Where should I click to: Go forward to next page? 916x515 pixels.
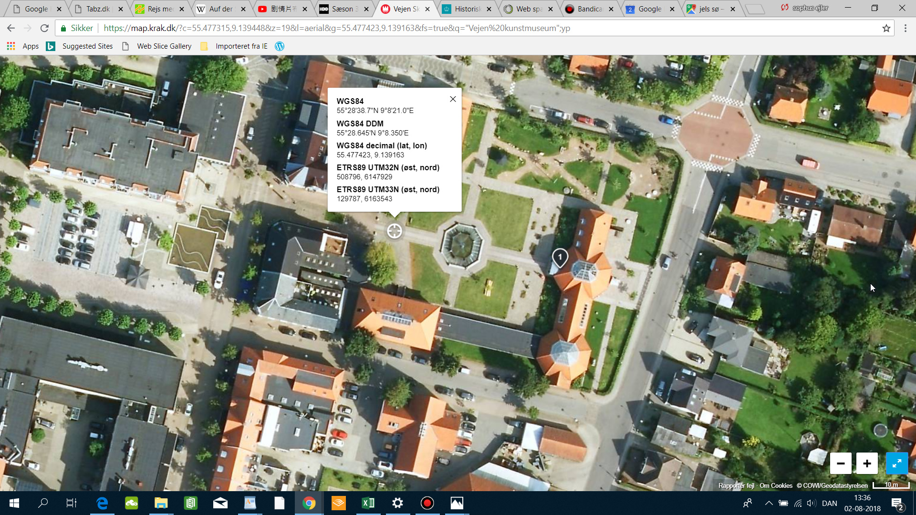click(x=28, y=28)
